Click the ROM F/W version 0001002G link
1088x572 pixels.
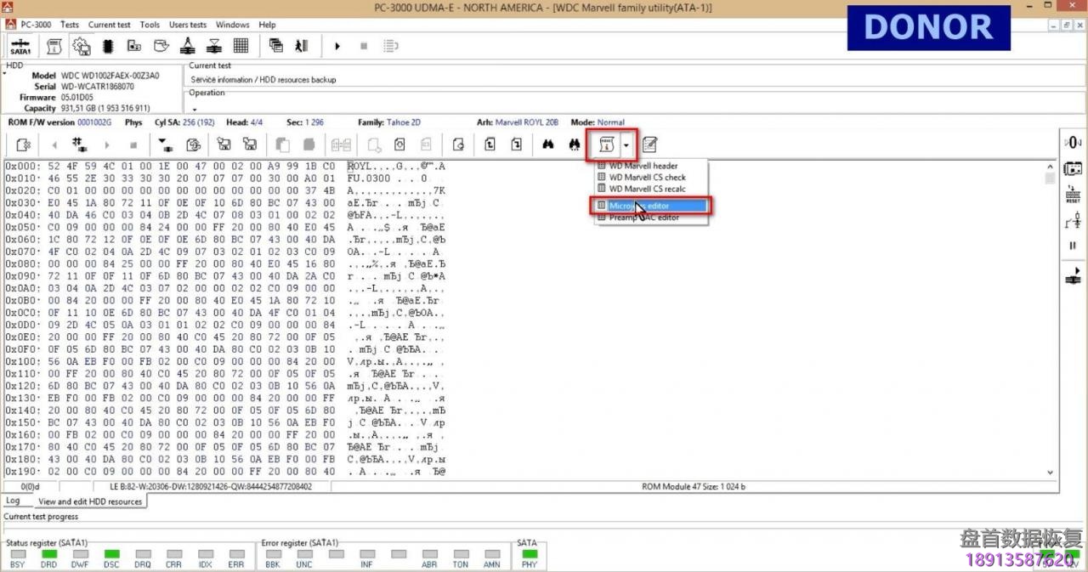pyautogui.click(x=94, y=122)
